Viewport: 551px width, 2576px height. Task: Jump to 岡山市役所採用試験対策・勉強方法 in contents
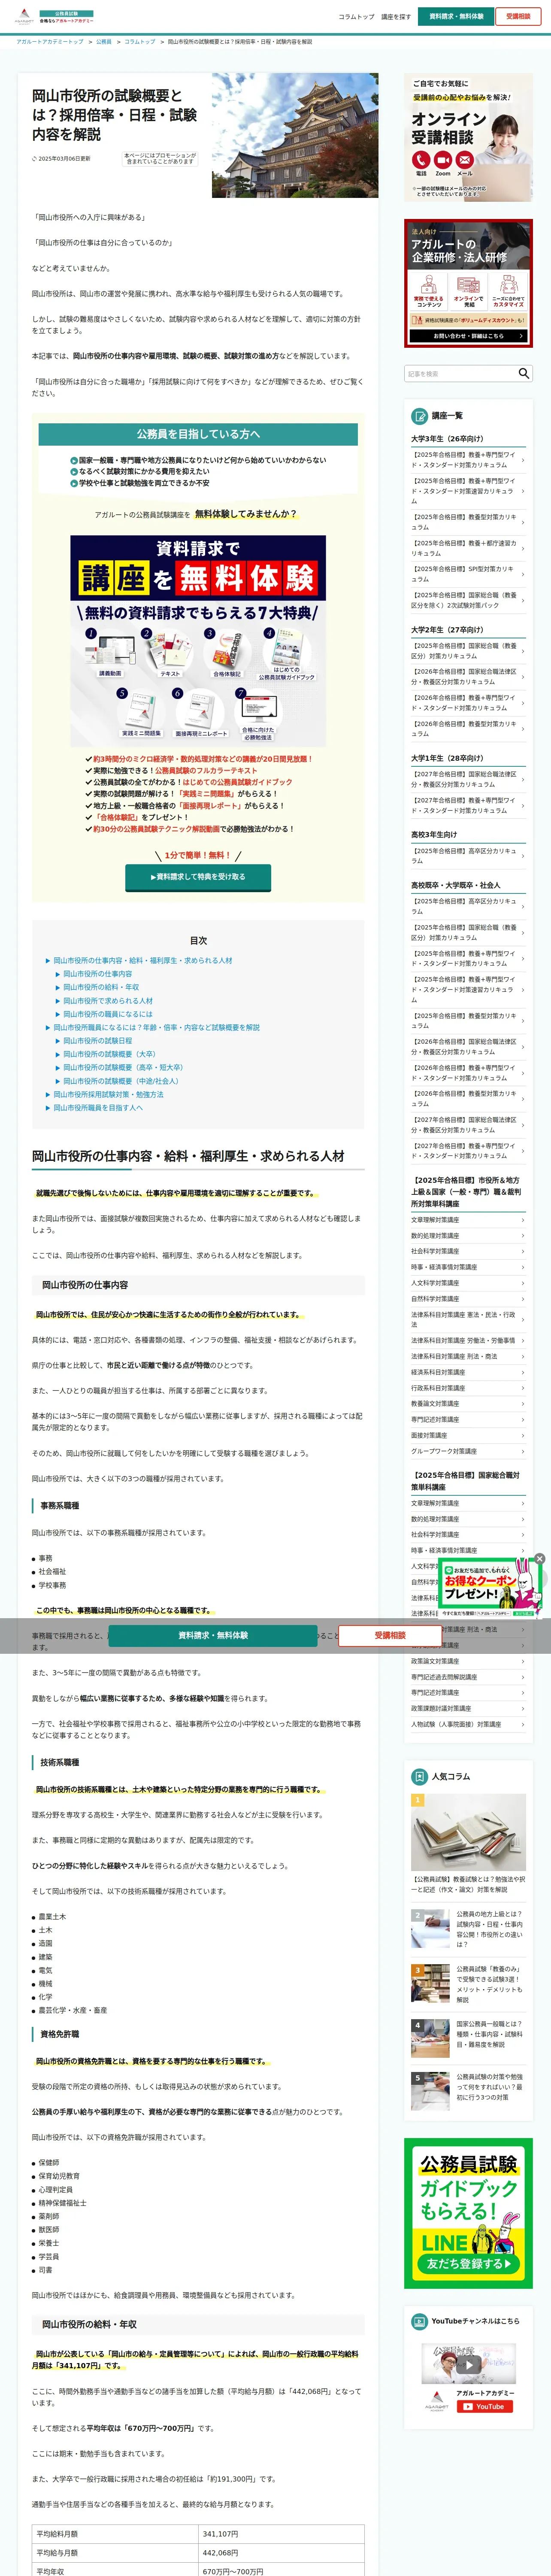click(x=108, y=1094)
